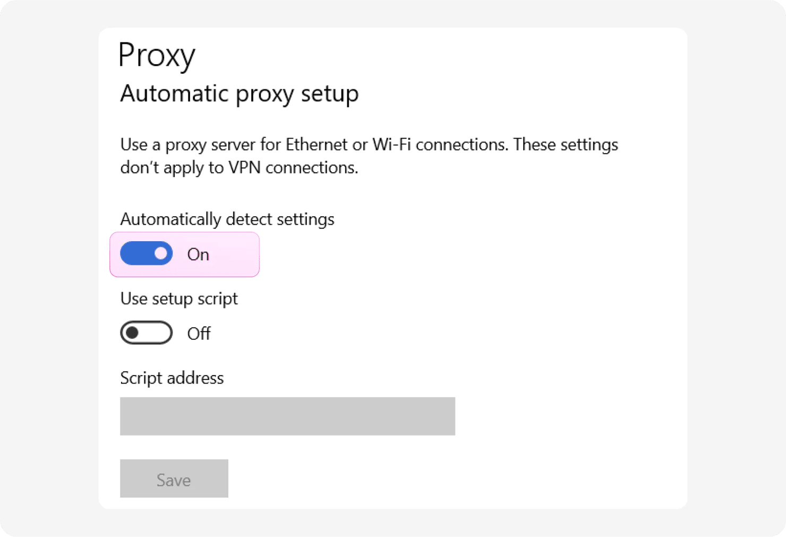Screen dimensions: 786x537
Task: Click the "On" status label
Action: click(x=198, y=255)
